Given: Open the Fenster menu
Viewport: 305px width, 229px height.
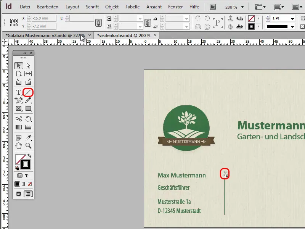Looking at the screenshot, I should click(x=175, y=7).
